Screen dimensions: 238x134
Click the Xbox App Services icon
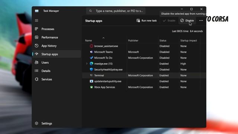(91, 87)
